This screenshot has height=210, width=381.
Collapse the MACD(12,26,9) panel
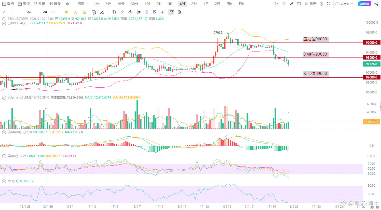4,132
